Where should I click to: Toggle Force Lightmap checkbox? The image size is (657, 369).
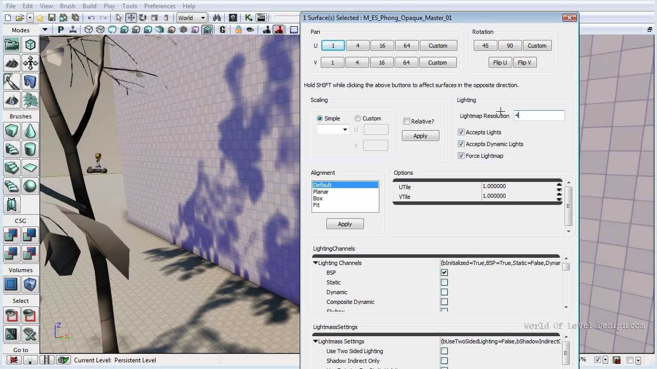pyautogui.click(x=461, y=156)
